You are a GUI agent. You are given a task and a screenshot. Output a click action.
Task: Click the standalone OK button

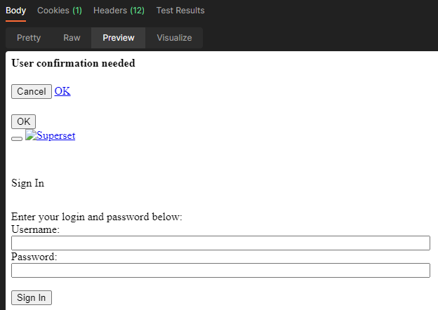[x=23, y=121]
